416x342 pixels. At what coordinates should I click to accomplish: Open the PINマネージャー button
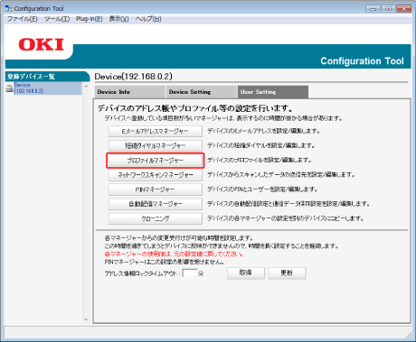tap(156, 189)
